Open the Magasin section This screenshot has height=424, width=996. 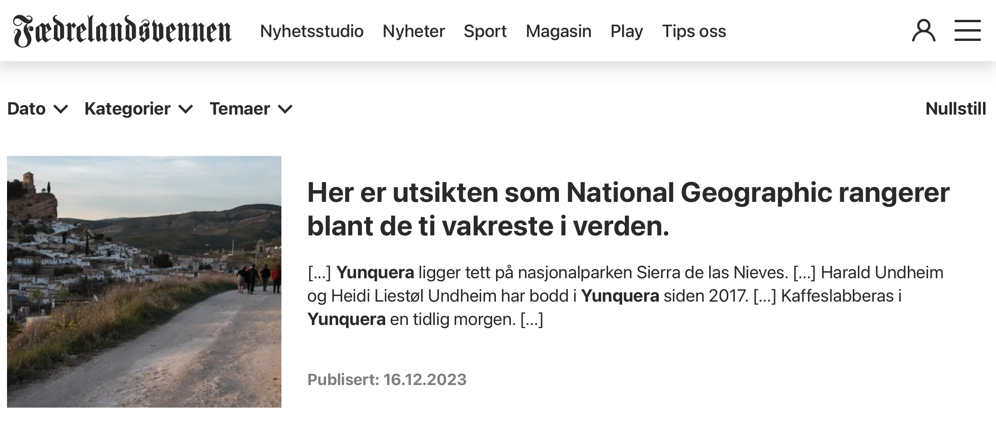[558, 31]
